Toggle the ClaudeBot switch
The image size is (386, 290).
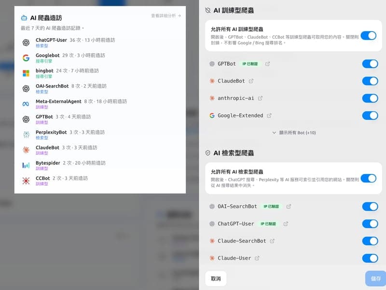point(370,81)
